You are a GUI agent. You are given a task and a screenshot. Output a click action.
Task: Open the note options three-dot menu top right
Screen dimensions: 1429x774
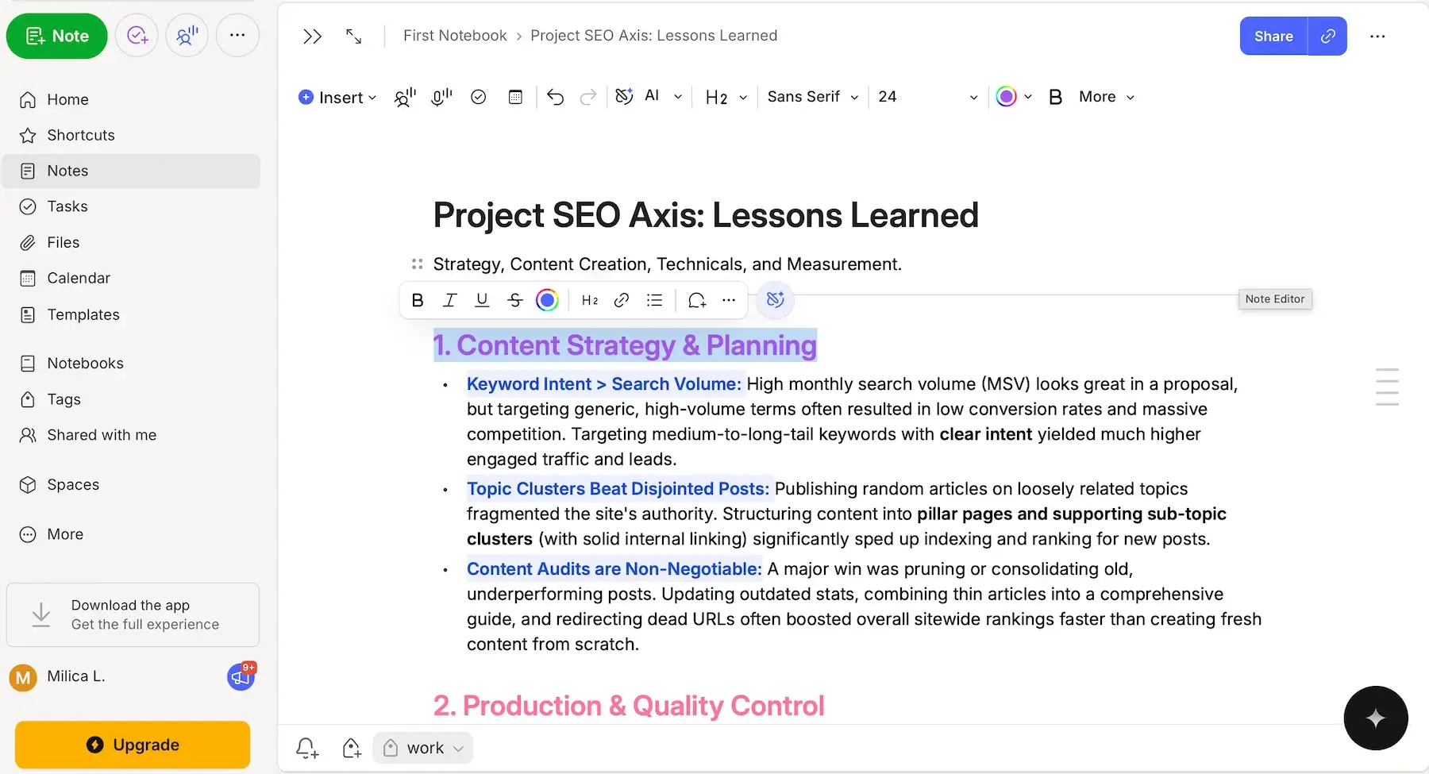1377,37
